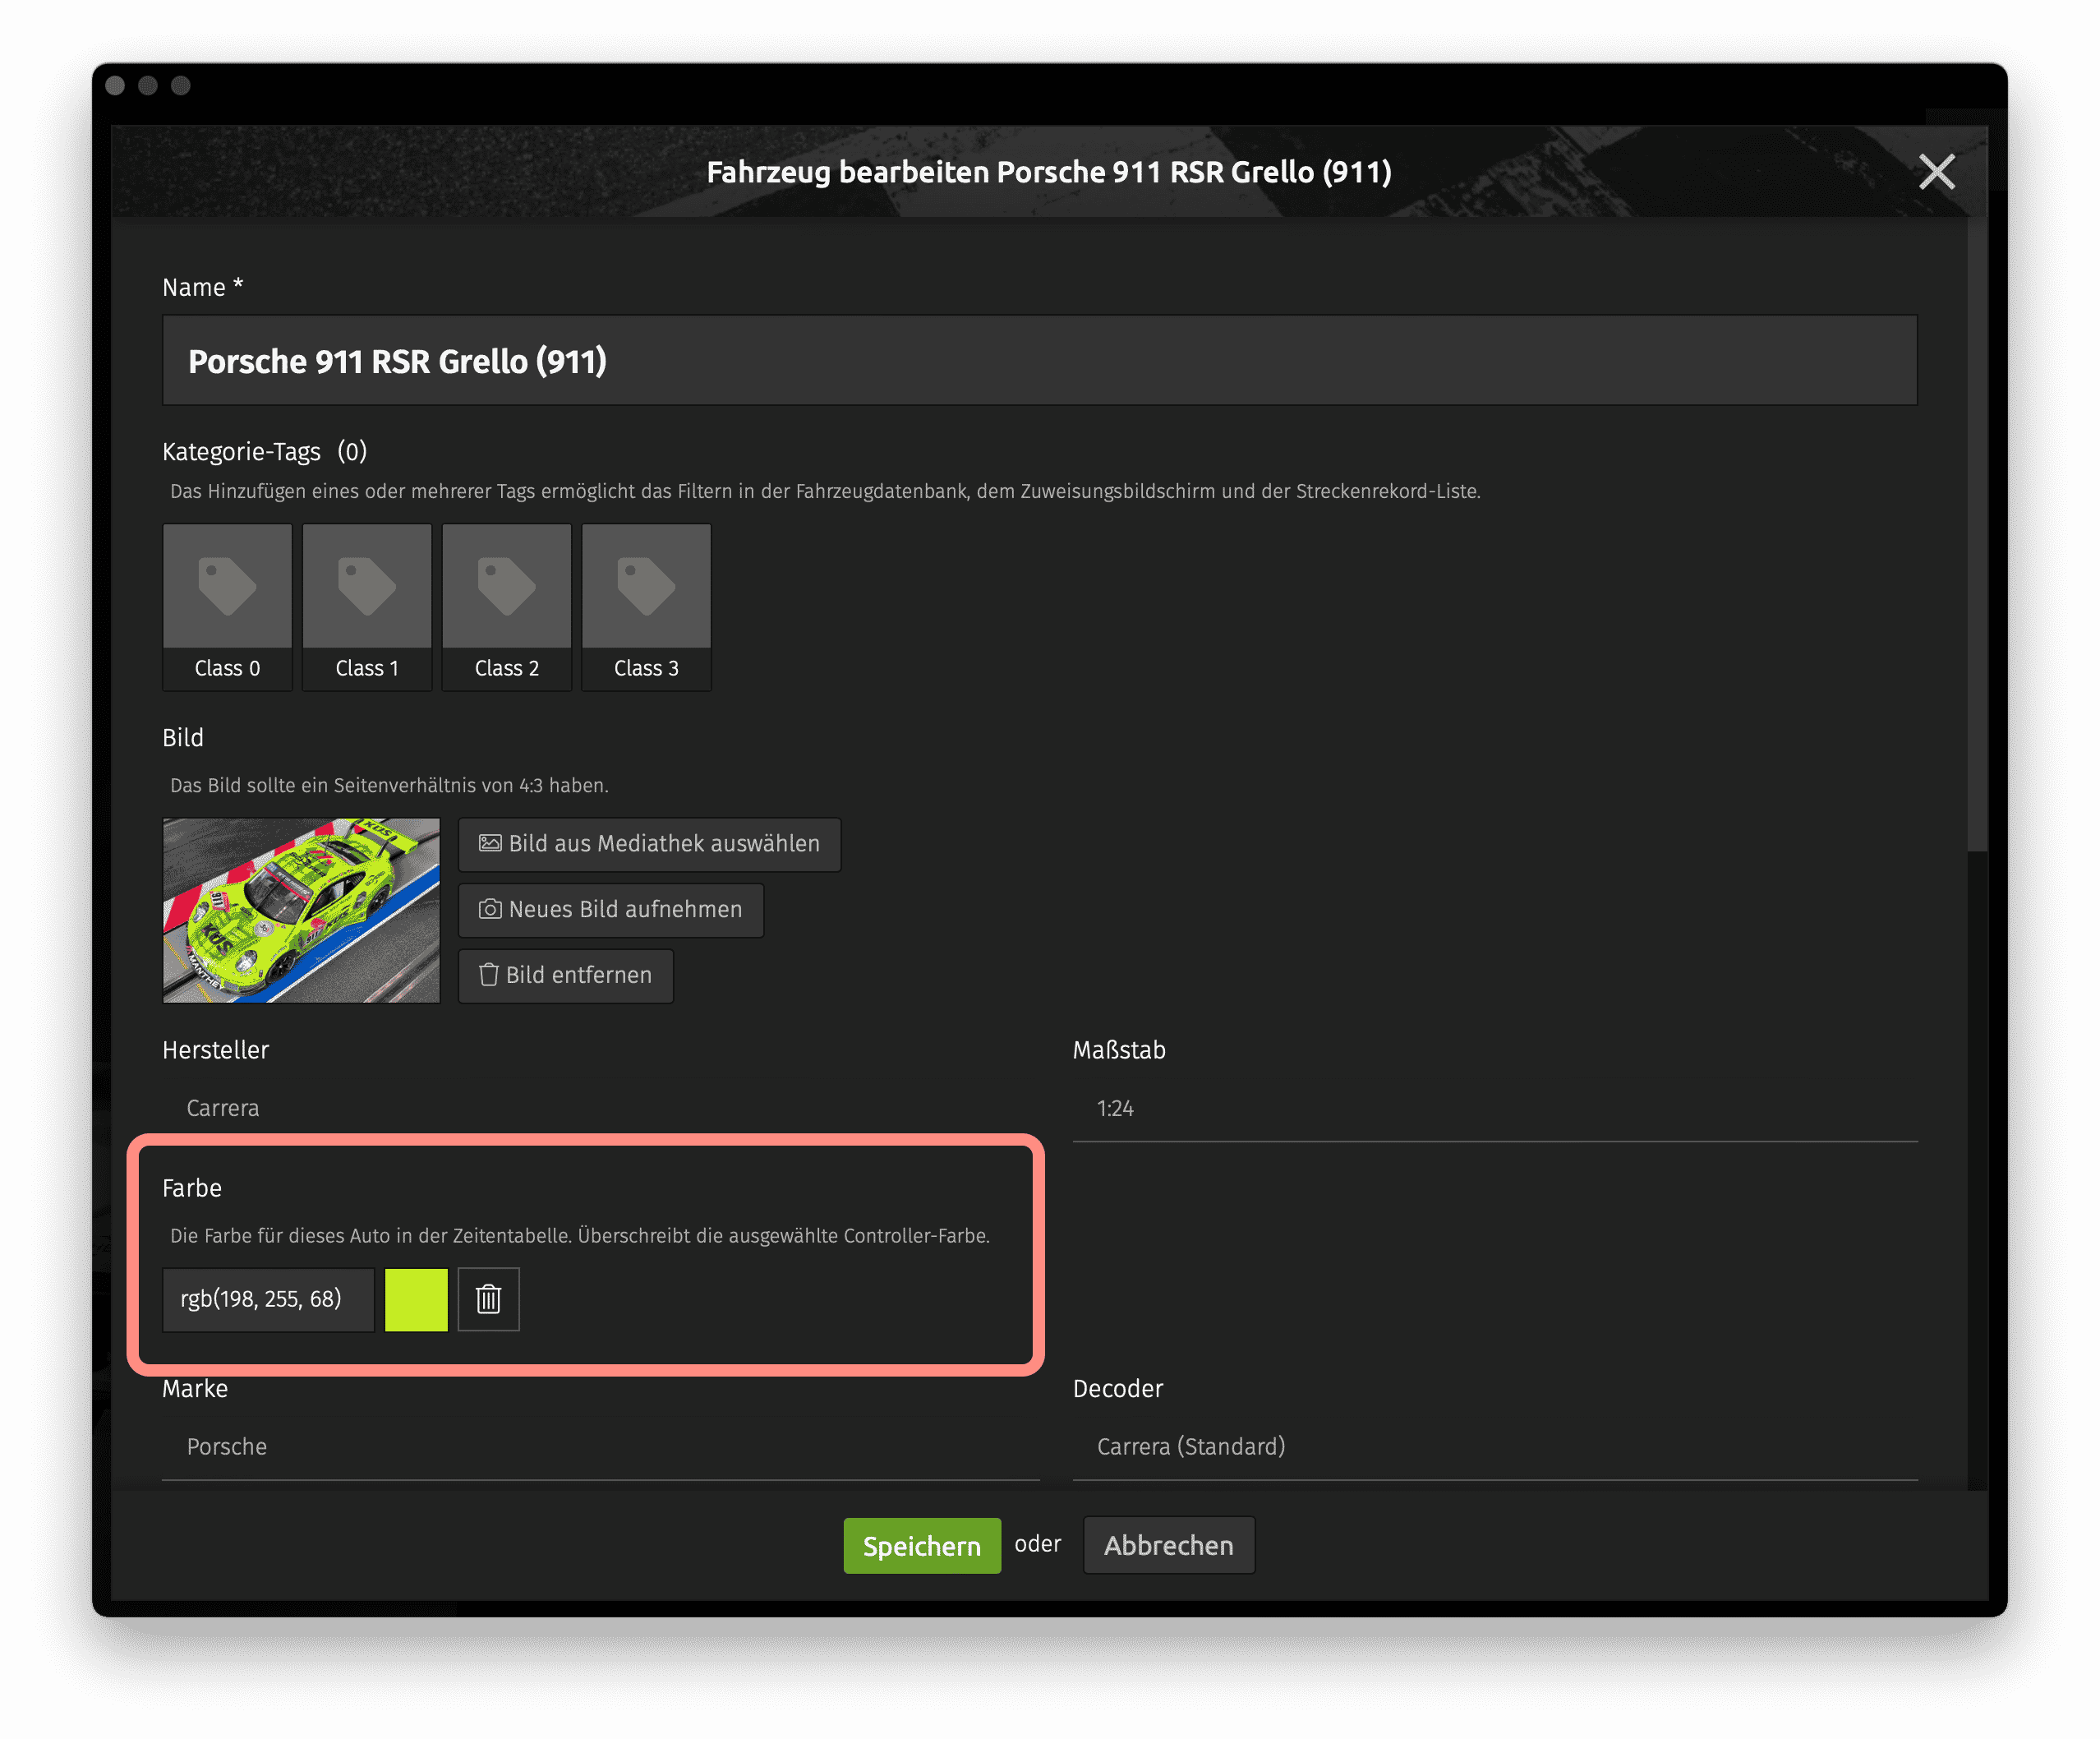Toggle the Class 2 category tag

[x=506, y=607]
